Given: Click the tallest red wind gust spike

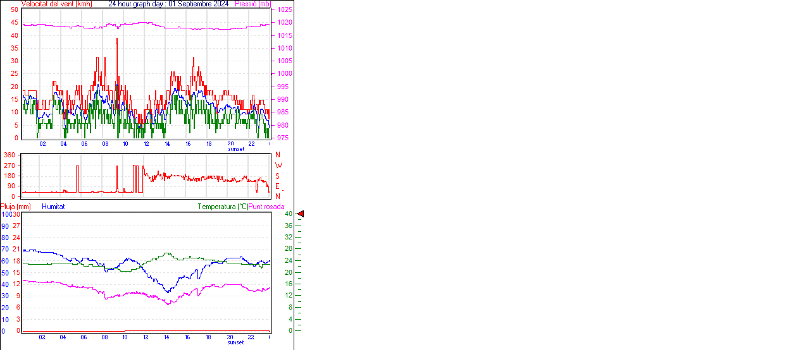Looking at the screenshot, I should 116,39.
